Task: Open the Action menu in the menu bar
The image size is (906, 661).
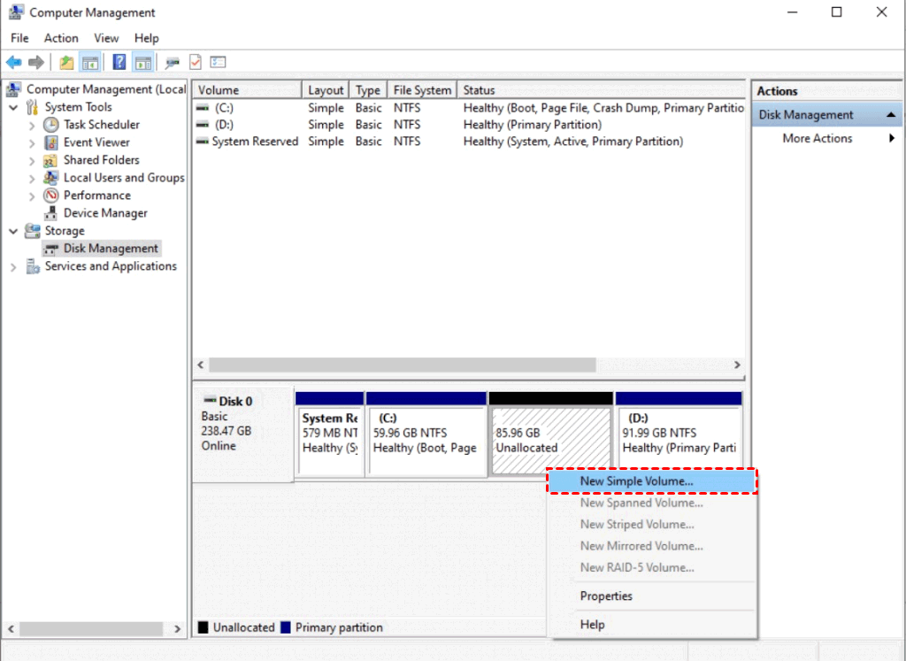Action: [61, 38]
